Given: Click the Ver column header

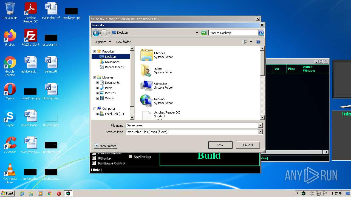Looking at the screenshot, I should coord(279,69).
